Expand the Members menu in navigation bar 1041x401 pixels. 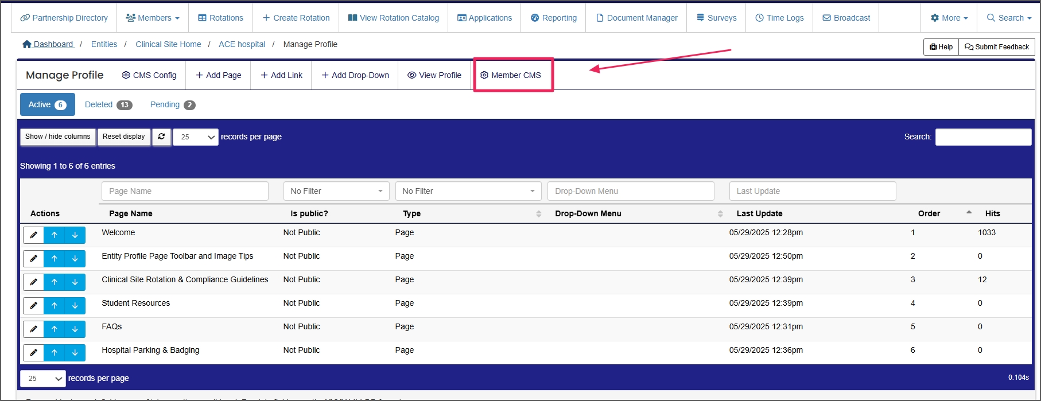tap(153, 18)
